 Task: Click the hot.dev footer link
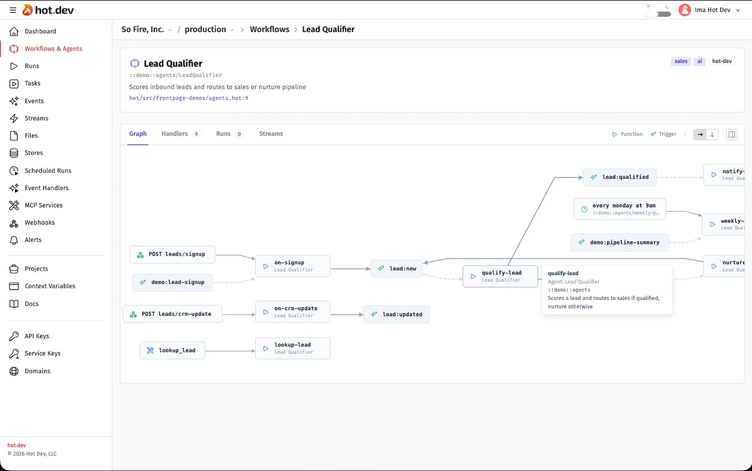16,445
